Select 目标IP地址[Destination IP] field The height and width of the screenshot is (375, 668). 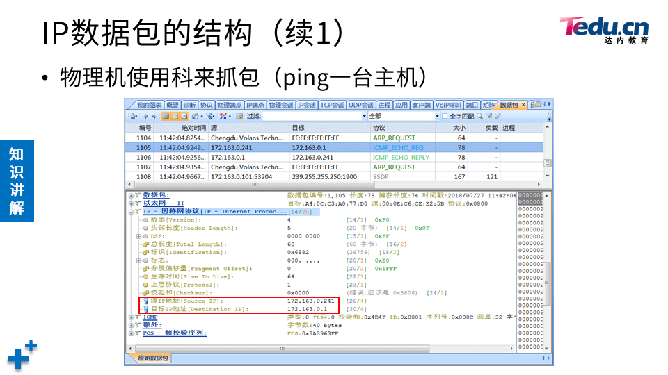200,309
